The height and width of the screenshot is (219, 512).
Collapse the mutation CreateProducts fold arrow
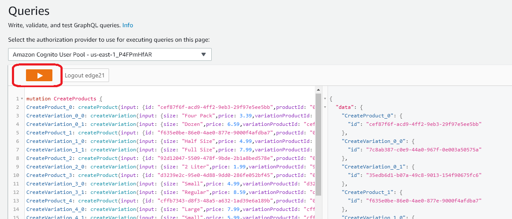point(22,99)
